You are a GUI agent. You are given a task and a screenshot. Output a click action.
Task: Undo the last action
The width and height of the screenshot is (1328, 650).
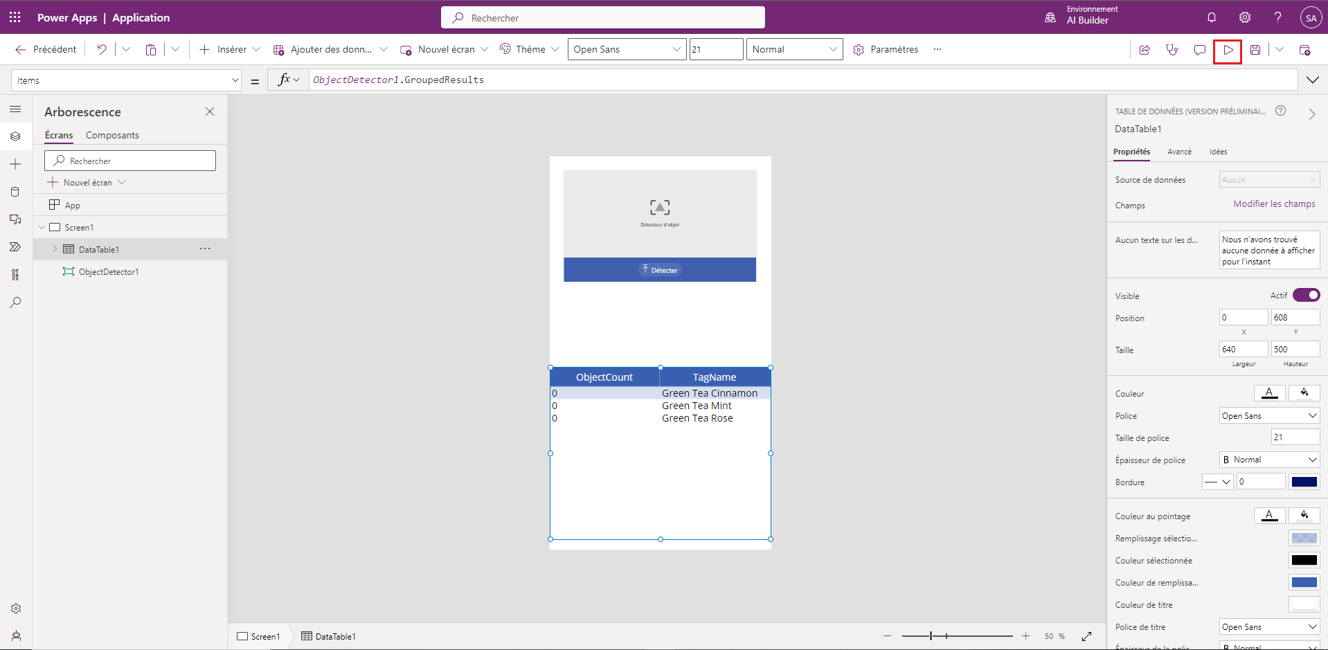click(102, 49)
